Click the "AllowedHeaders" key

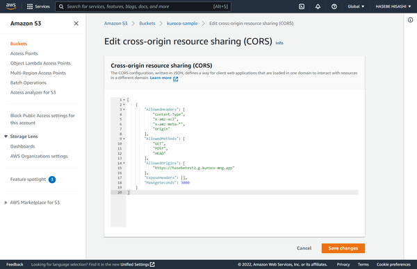[161, 110]
